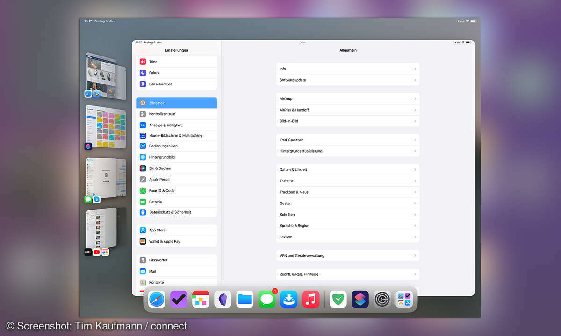Screen dimensions: 561x336
Task: Open Messages from the dock
Action: (267, 299)
